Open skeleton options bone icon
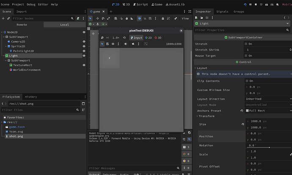 pyautogui.click(x=176, y=19)
